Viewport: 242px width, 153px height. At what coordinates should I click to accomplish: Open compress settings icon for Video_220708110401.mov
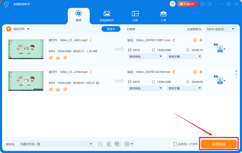click(x=201, y=40)
